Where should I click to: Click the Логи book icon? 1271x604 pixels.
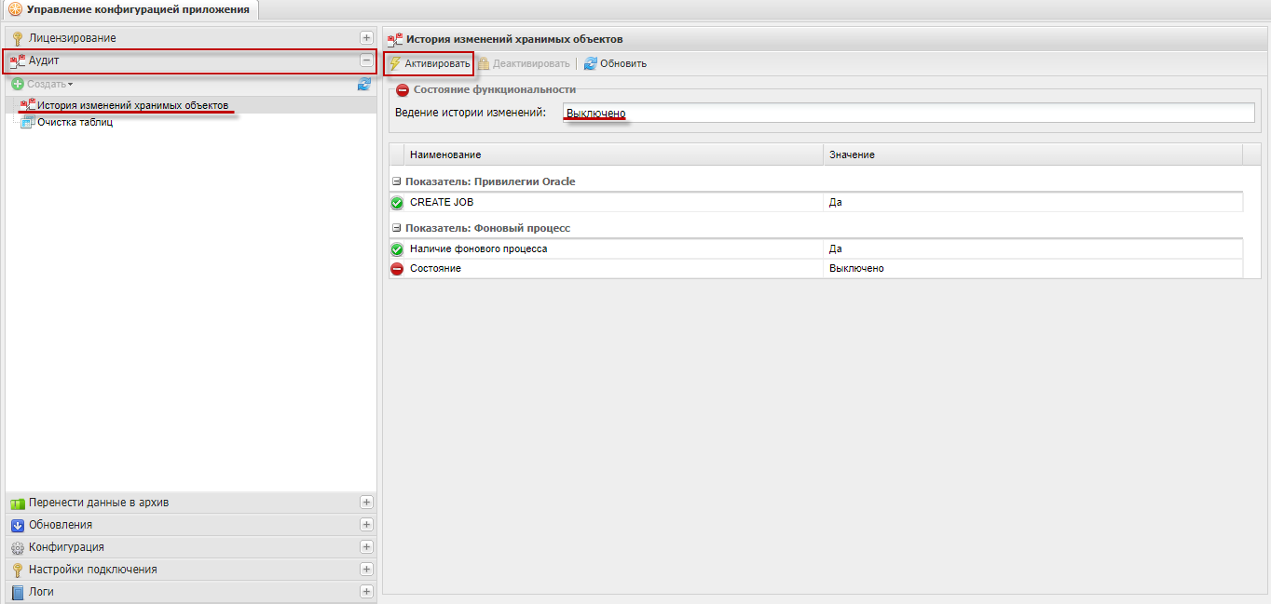pos(17,592)
